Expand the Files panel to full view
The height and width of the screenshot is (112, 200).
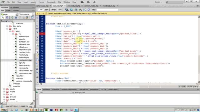pyautogui.click(x=32, y=17)
